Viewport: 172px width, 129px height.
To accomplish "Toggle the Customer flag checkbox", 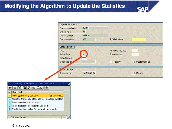I will pos(133,62).
